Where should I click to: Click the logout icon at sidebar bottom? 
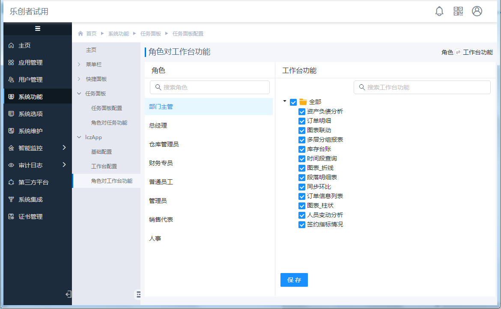pyautogui.click(x=68, y=294)
